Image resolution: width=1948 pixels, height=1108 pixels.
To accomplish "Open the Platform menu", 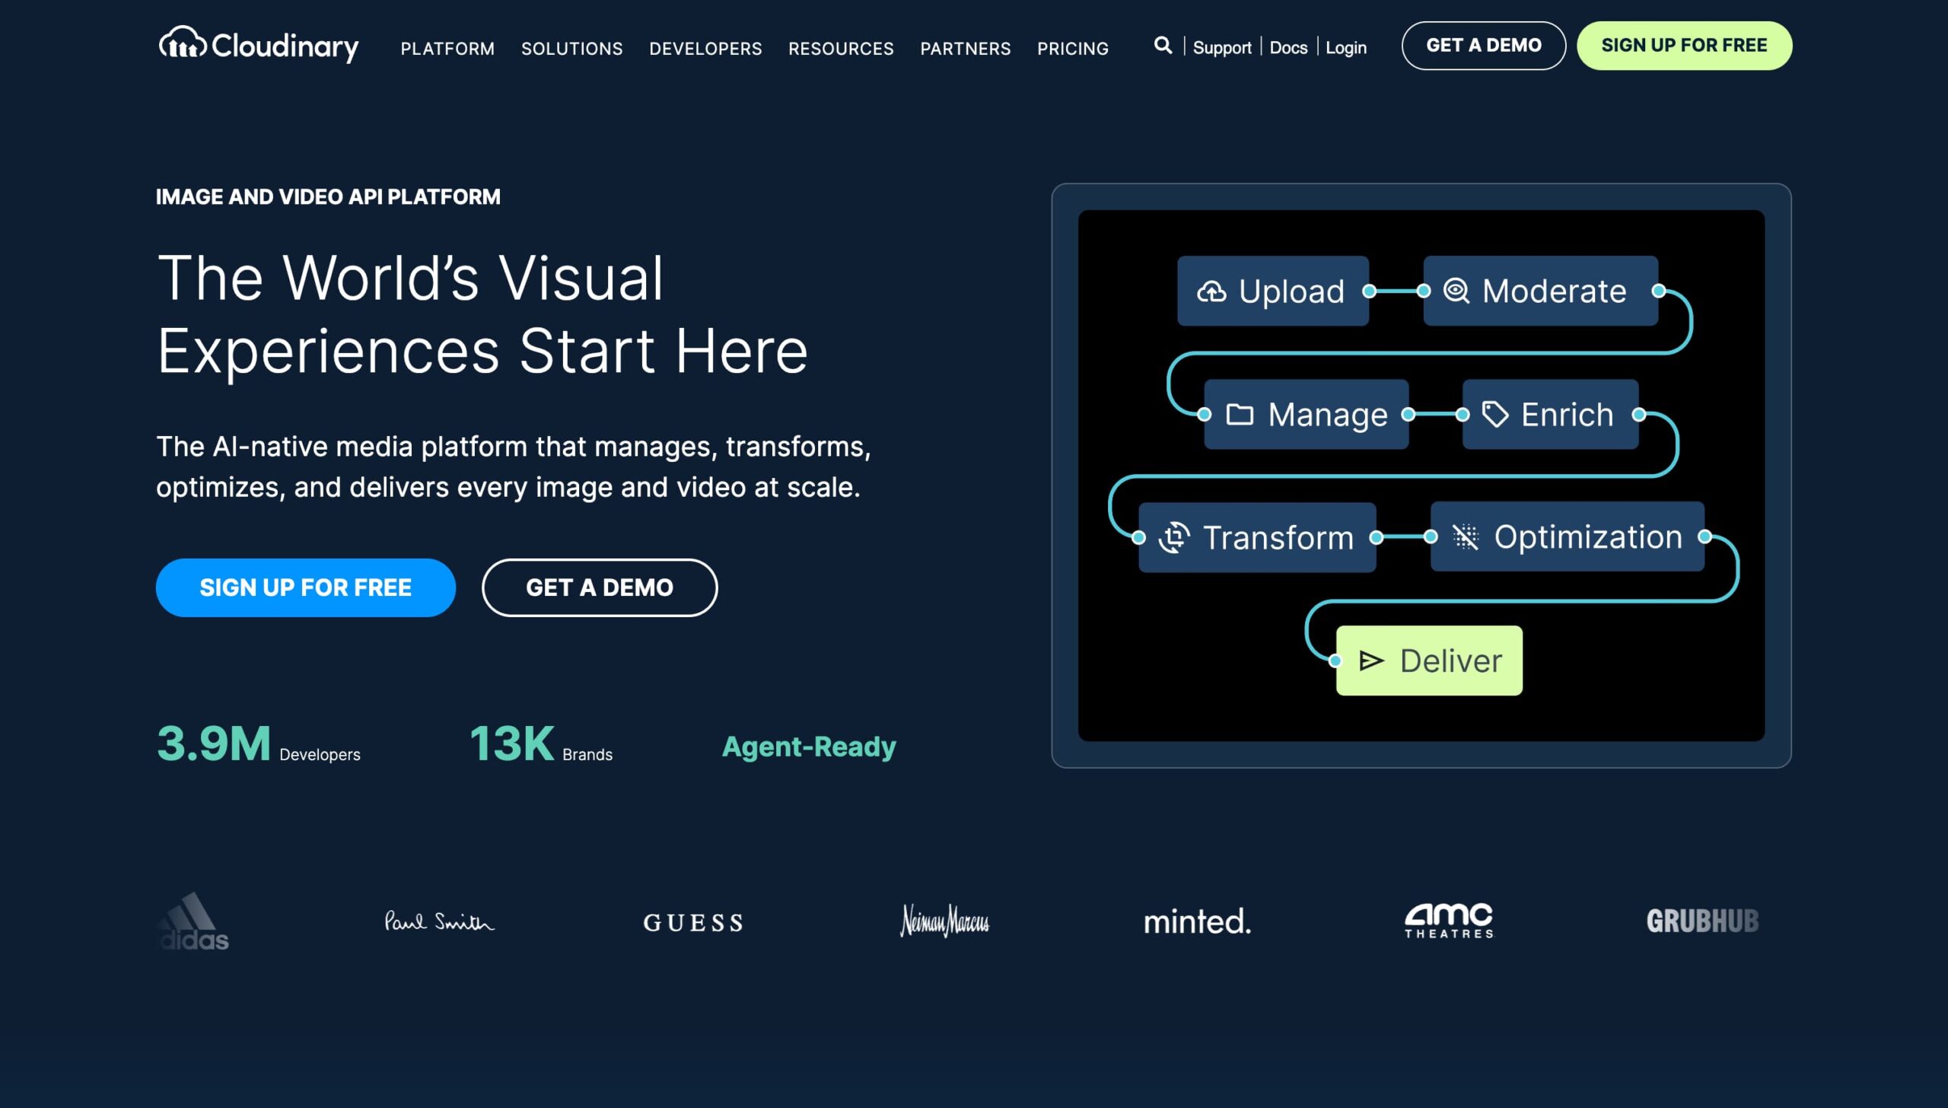I will click(447, 49).
